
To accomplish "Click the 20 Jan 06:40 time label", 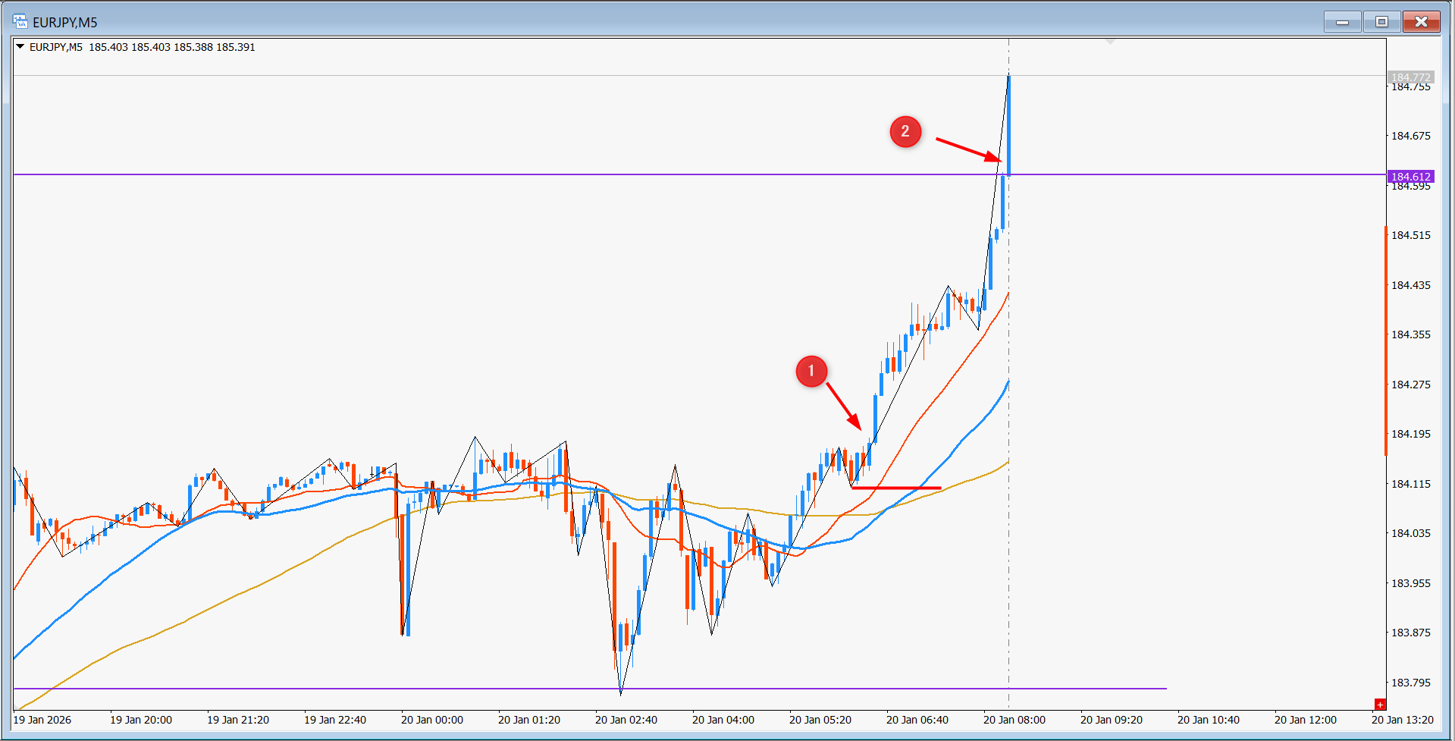I will pos(917,720).
